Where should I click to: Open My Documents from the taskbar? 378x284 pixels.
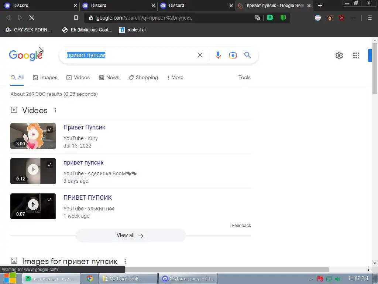point(128,278)
